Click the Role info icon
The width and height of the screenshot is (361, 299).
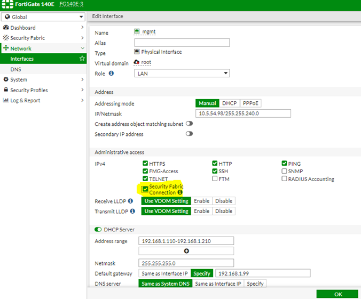112,73
